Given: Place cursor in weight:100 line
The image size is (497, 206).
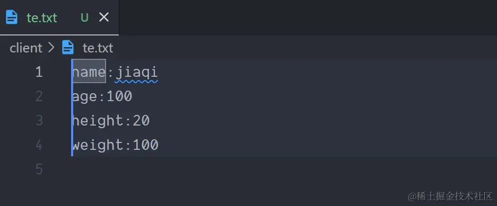Looking at the screenshot, I should [116, 145].
